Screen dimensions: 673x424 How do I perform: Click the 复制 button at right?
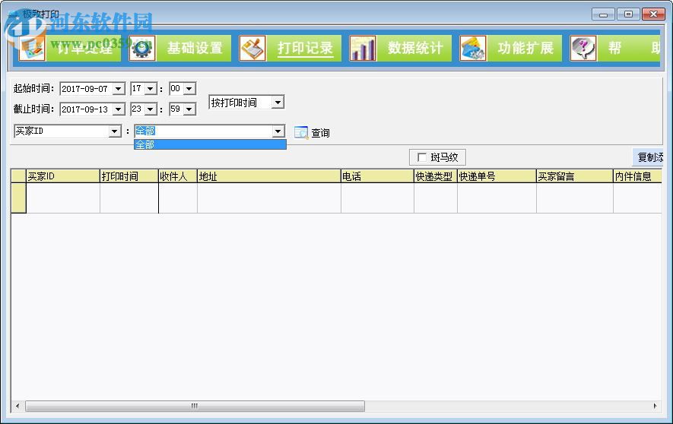click(x=648, y=157)
